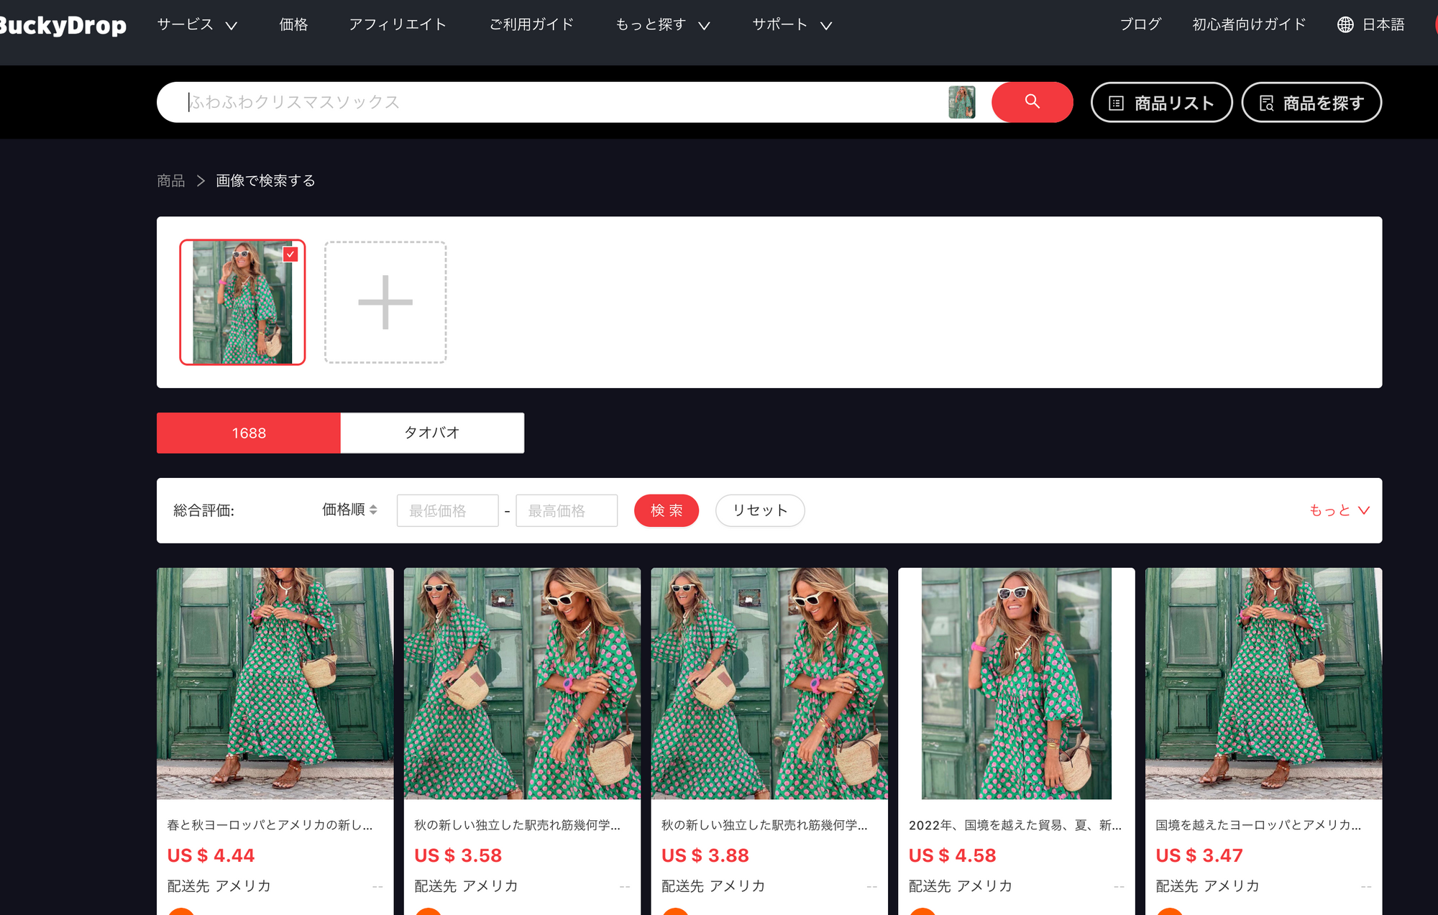Open the 商品リスト product list button

1161,103
